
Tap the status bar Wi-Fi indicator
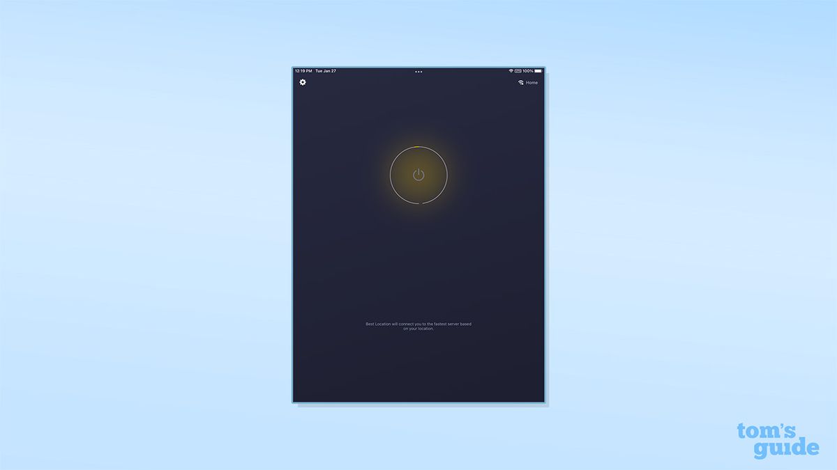coord(511,71)
